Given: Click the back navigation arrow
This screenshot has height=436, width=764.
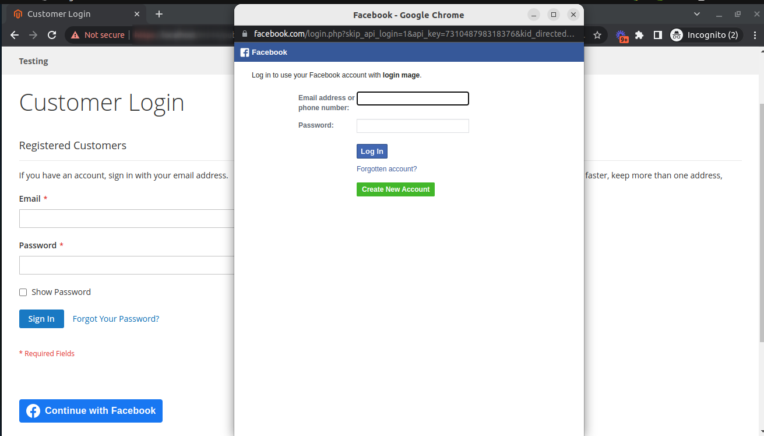Looking at the screenshot, I should coord(14,35).
